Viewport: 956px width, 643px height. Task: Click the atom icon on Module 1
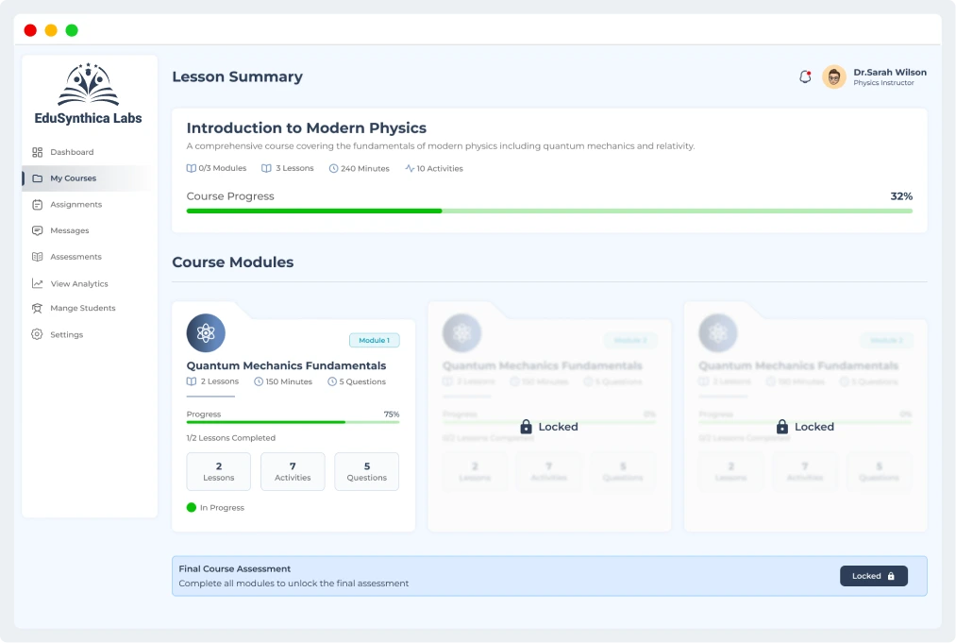click(x=206, y=332)
